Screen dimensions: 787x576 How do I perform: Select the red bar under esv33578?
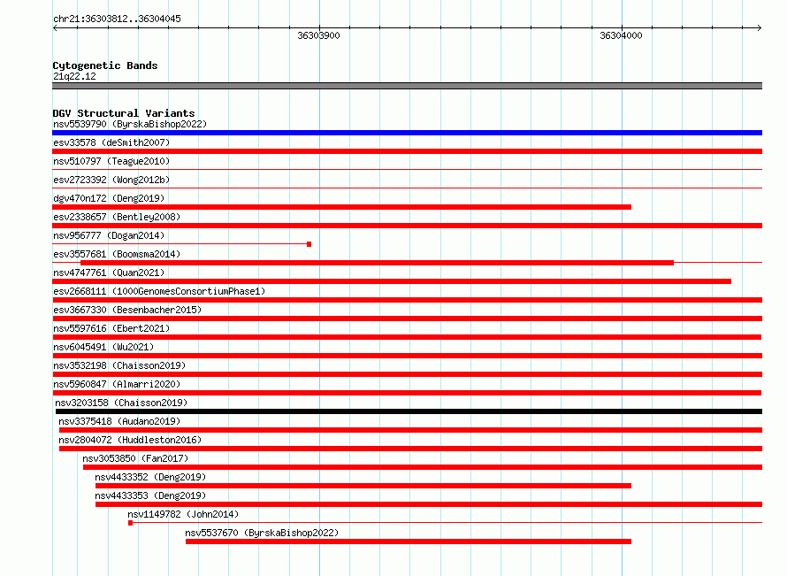[407, 151]
